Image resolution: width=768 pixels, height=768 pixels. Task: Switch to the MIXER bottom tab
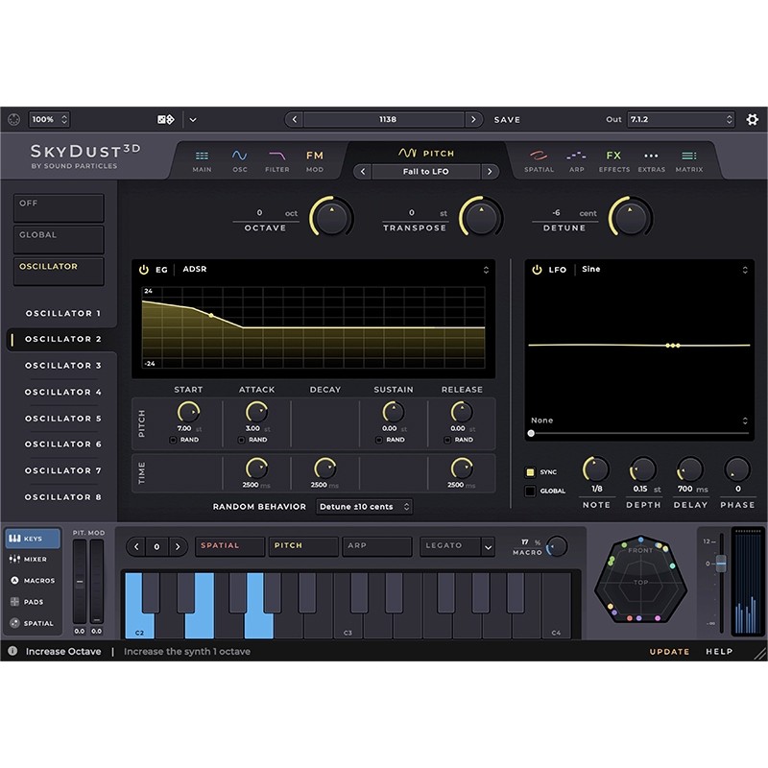click(x=29, y=559)
